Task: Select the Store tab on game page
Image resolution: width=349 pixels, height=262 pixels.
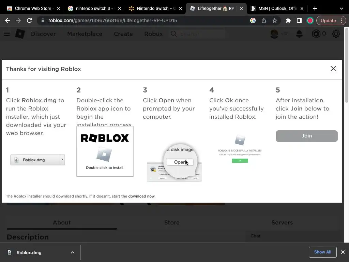Action: [x=172, y=222]
